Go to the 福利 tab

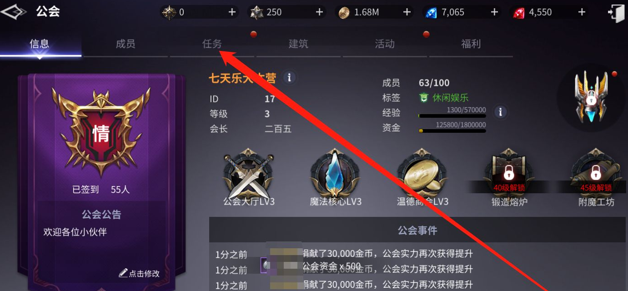coord(471,44)
